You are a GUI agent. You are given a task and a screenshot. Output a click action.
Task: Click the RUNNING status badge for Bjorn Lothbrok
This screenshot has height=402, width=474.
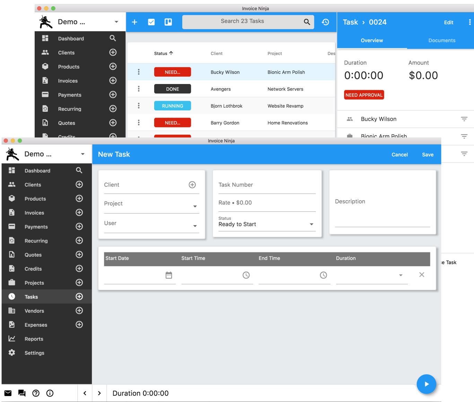point(173,106)
